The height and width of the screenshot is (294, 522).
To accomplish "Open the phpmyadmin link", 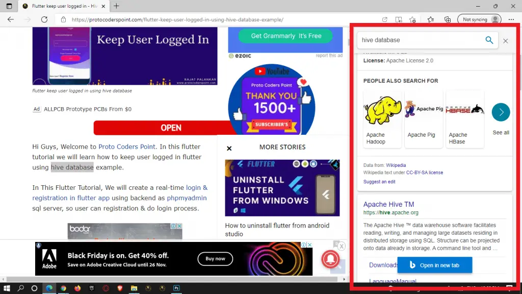I will pyautogui.click(x=187, y=198).
